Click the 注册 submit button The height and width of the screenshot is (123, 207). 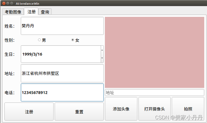click(x=29, y=112)
